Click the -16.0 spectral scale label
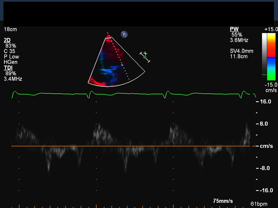Image resolution: width=278 pixels, height=208 pixels. 265,190
